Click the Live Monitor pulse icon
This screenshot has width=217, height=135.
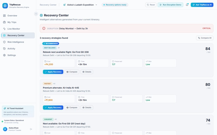pyautogui.click(x=4, y=29)
